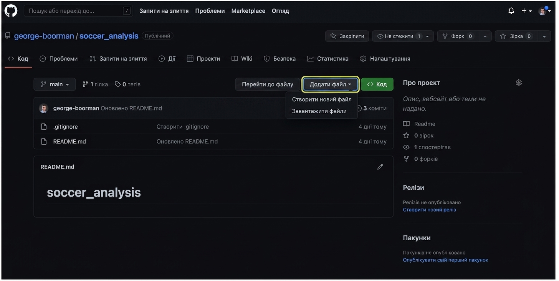This screenshot has height=281, width=559.
Task: Open the user avatar menu
Action: pyautogui.click(x=544, y=11)
